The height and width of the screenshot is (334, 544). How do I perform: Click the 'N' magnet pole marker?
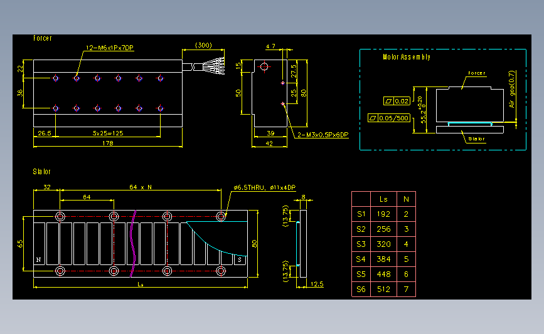click(x=38, y=259)
